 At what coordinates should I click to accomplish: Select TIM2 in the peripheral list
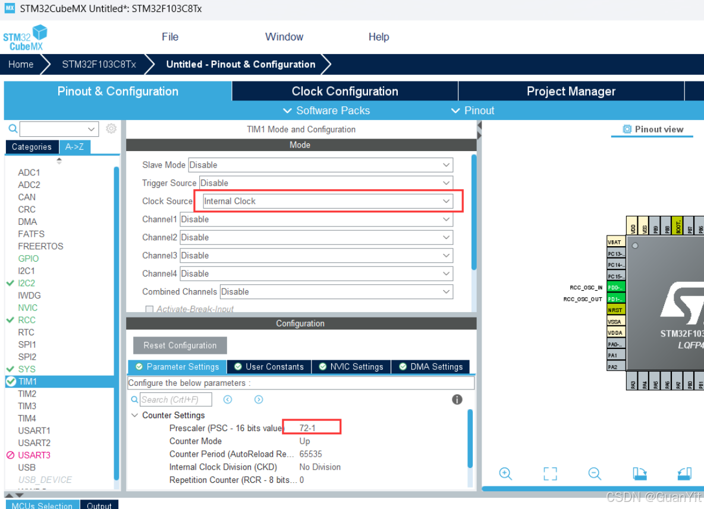point(27,394)
